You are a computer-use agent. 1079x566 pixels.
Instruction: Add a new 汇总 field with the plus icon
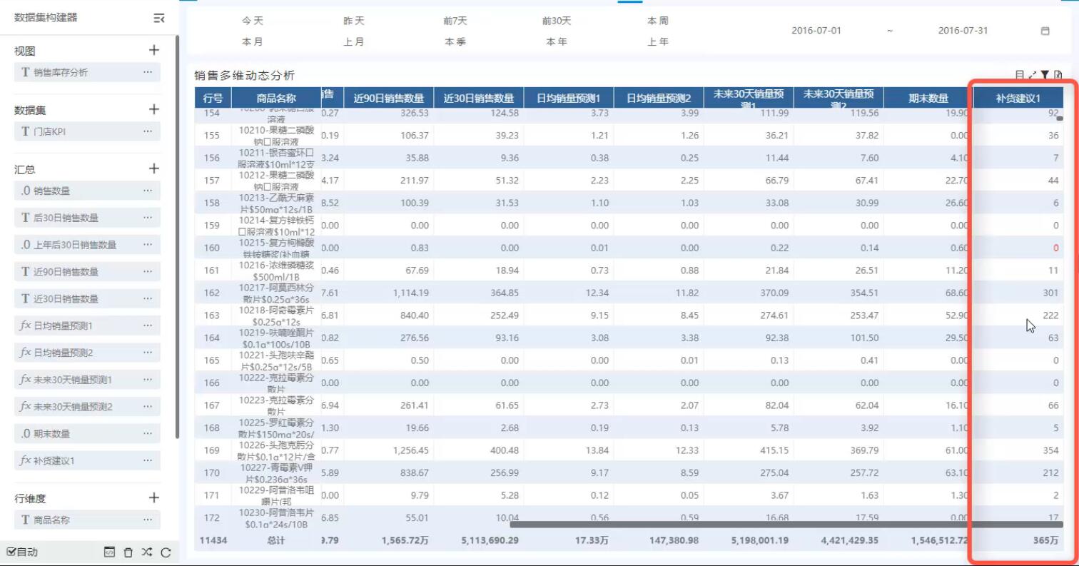coord(153,168)
